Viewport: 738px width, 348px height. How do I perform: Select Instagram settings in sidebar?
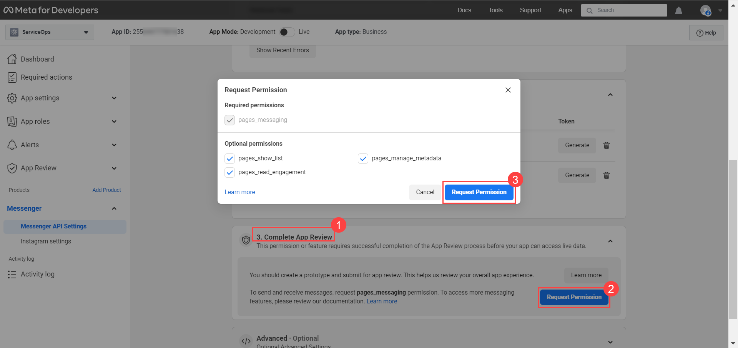[46, 241]
